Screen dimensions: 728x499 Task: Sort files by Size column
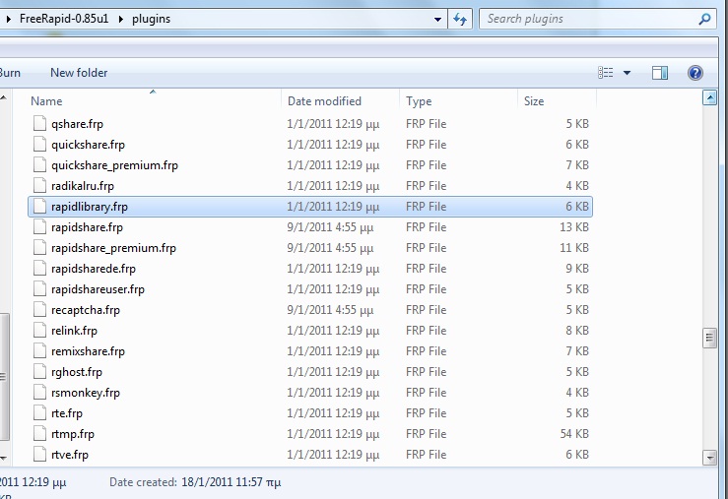pyautogui.click(x=534, y=101)
